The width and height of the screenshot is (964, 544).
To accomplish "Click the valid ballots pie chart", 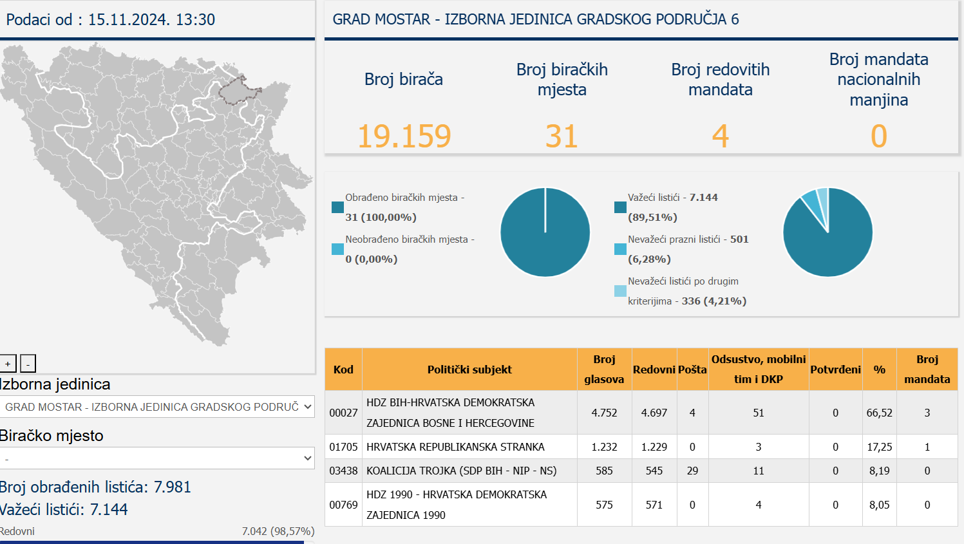I will 827,232.
